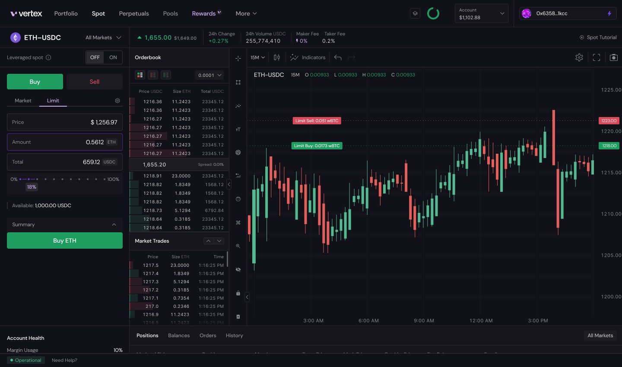
Task: Switch to the Balances tab
Action: (179, 335)
